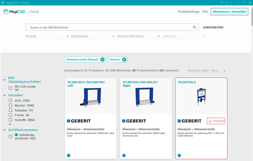The height and width of the screenshot is (161, 253).
Task: Click thumbnail of the right wall drain element
Action: pos(145,97)
